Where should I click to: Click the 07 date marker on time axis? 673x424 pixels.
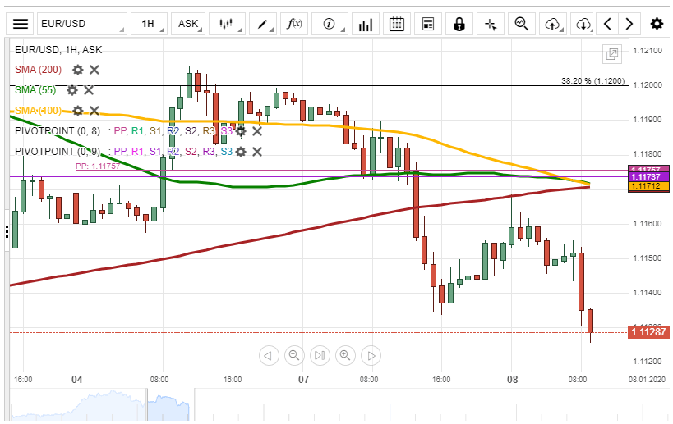303,380
